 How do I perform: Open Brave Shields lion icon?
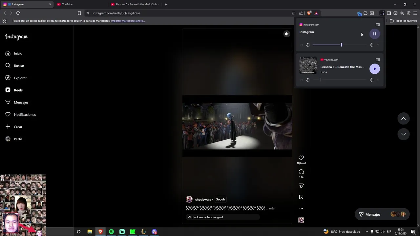click(309, 13)
